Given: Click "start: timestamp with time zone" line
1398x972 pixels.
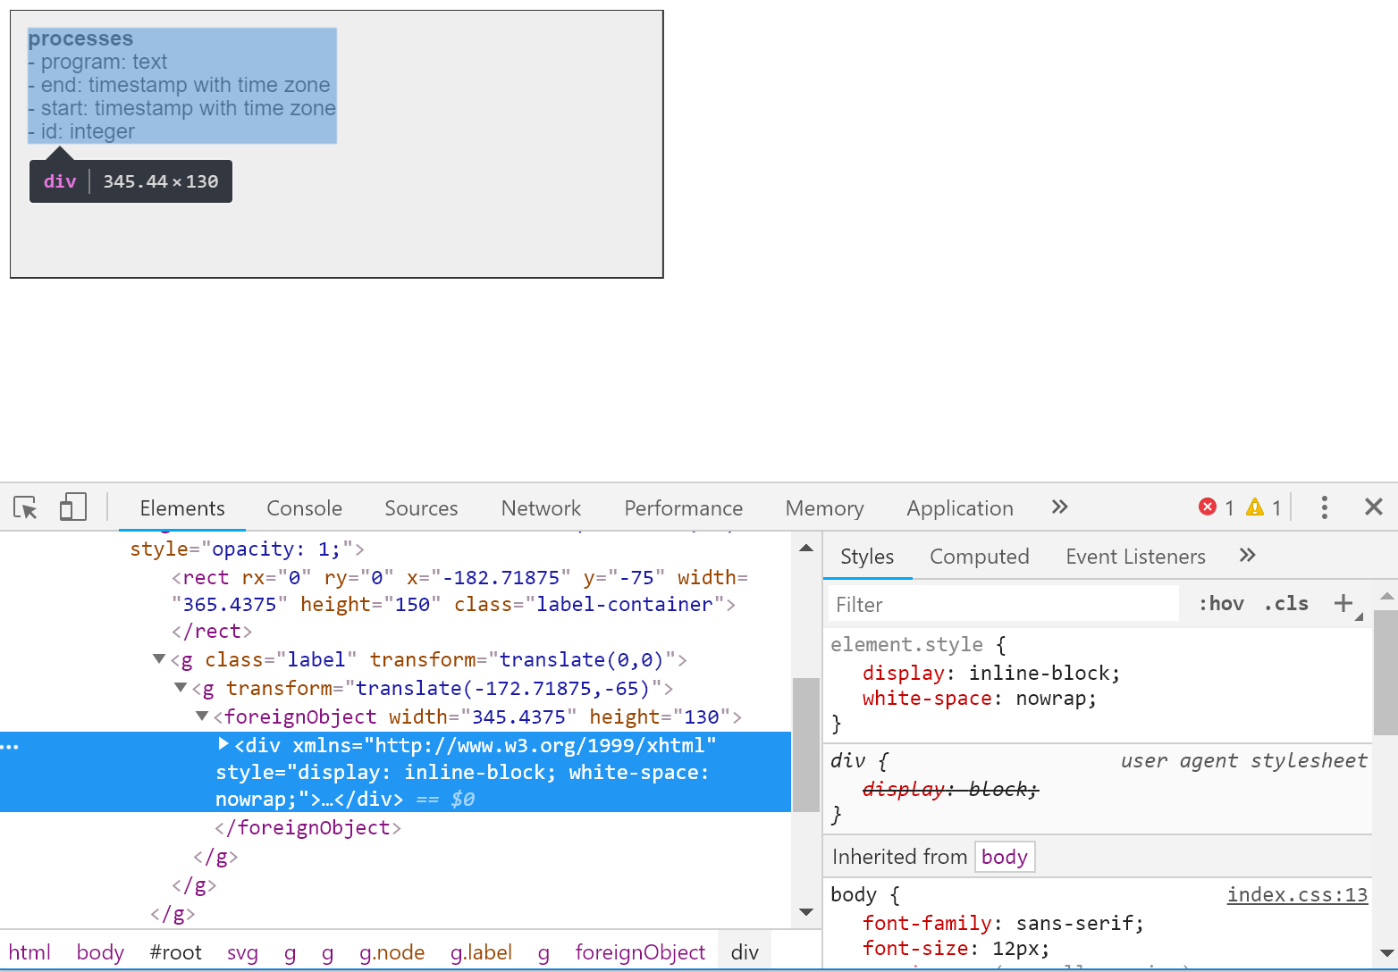Looking at the screenshot, I should pos(181,108).
